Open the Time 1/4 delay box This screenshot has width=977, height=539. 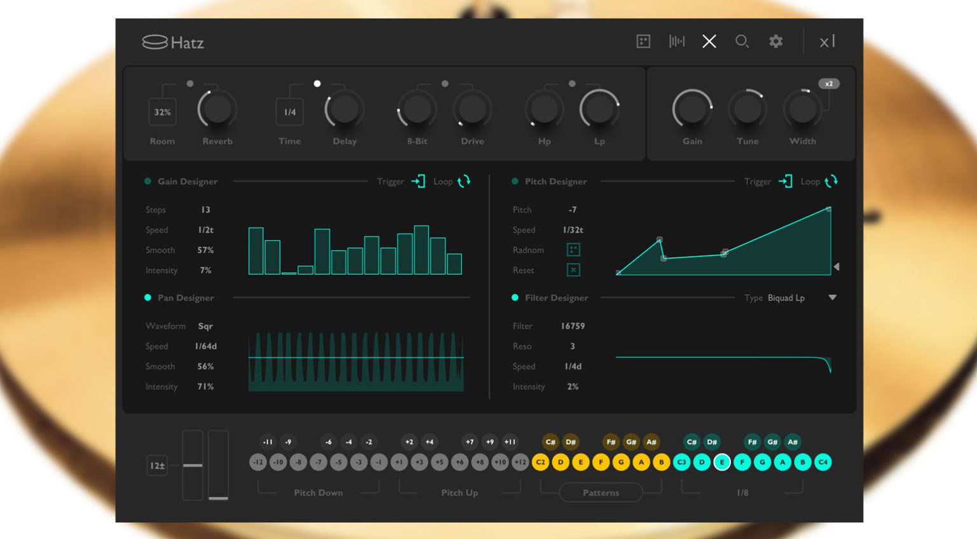click(x=290, y=112)
